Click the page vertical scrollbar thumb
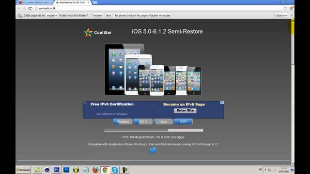The height and width of the screenshot is (174, 310). pos(293,43)
